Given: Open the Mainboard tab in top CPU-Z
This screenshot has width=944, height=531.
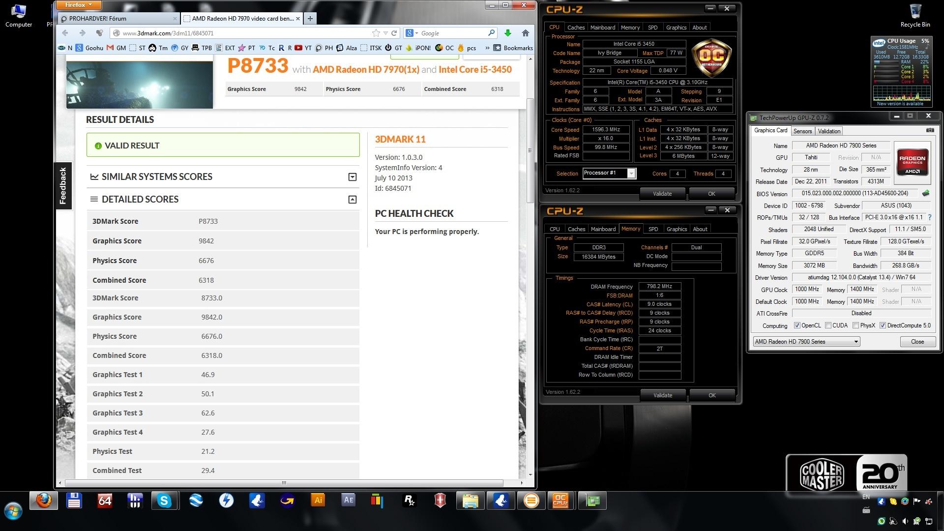Looking at the screenshot, I should 602,28.
